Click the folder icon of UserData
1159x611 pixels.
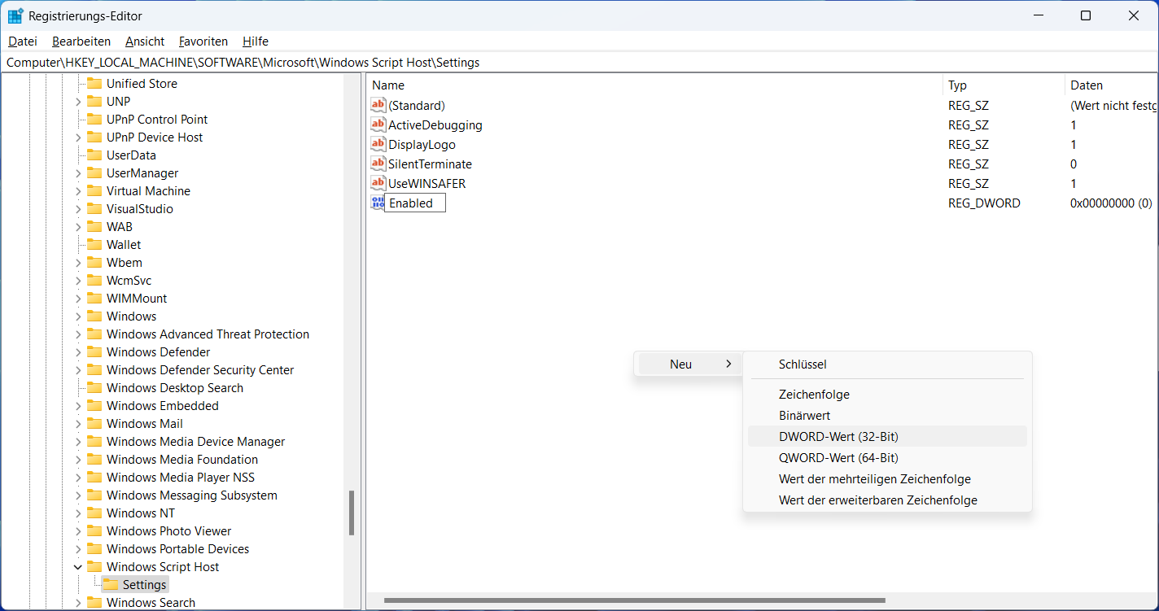coord(94,155)
